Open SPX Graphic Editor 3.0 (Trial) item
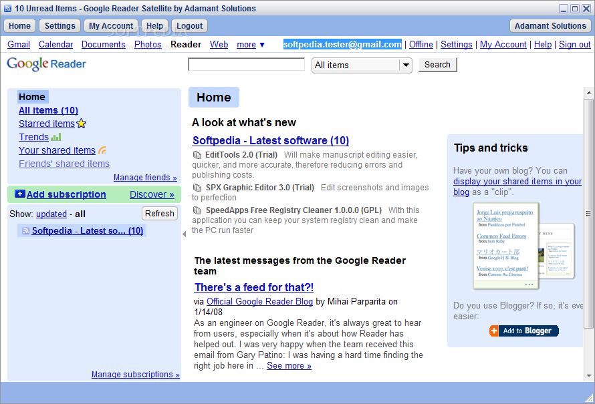The image size is (595, 404). [260, 188]
